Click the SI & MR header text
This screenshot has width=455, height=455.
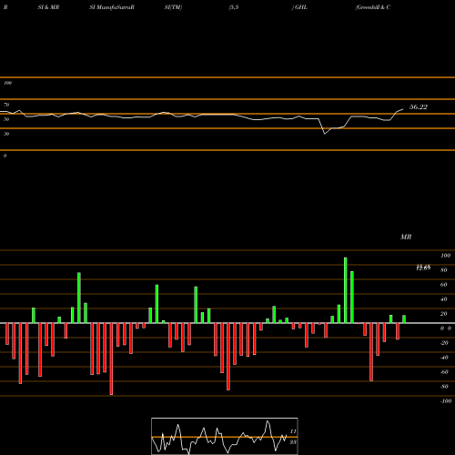click(x=48, y=7)
